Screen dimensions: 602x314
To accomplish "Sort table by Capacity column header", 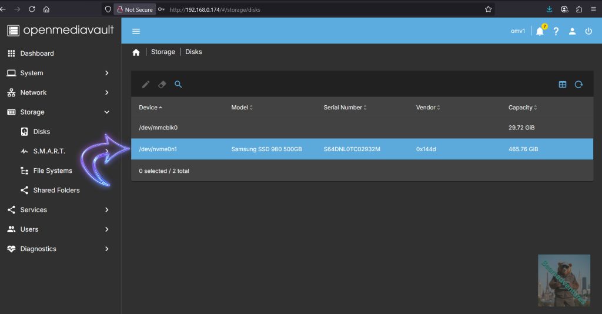I will click(520, 108).
